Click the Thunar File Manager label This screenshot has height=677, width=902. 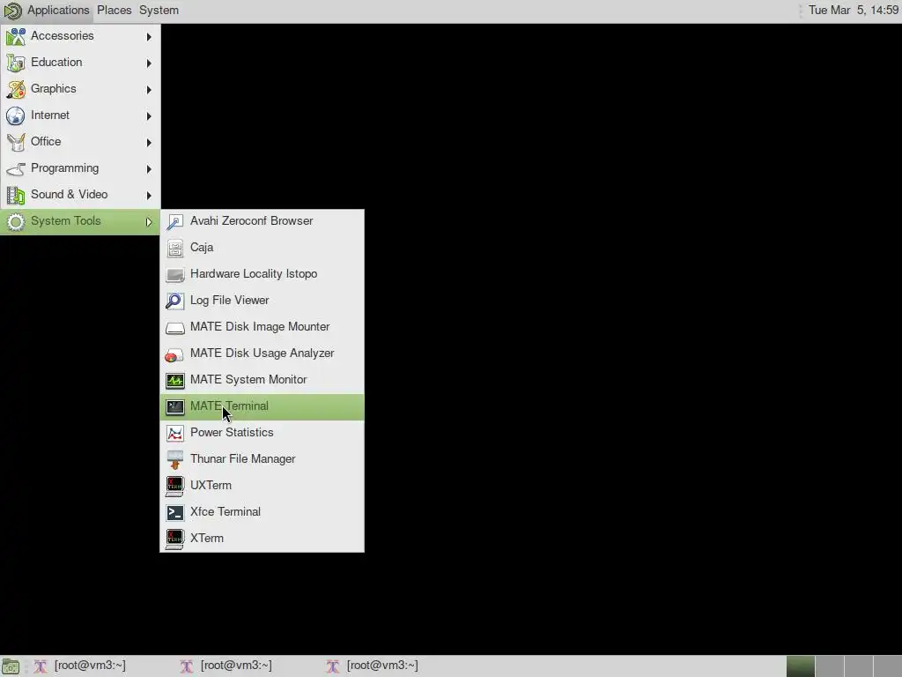pos(243,459)
